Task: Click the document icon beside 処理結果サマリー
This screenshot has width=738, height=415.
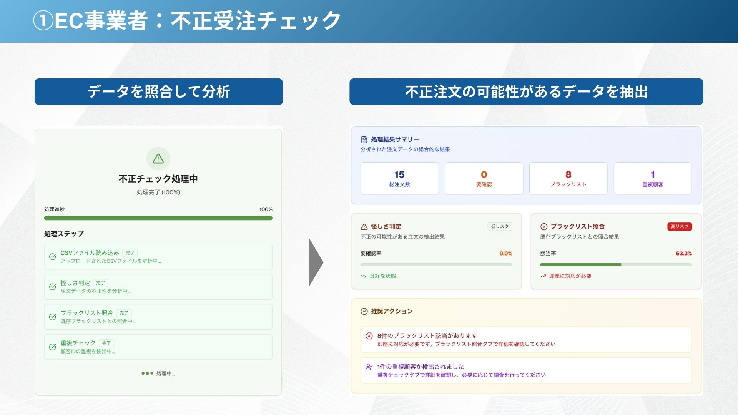Action: [364, 139]
